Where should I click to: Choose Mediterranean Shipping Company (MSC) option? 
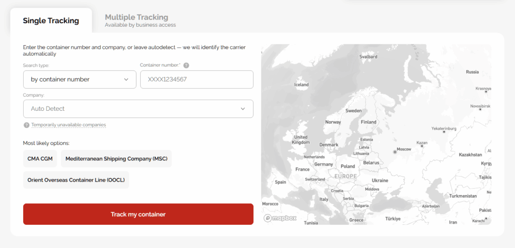[116, 159]
